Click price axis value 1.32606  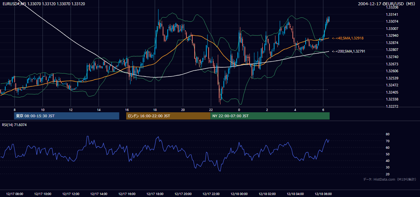tap(392, 71)
